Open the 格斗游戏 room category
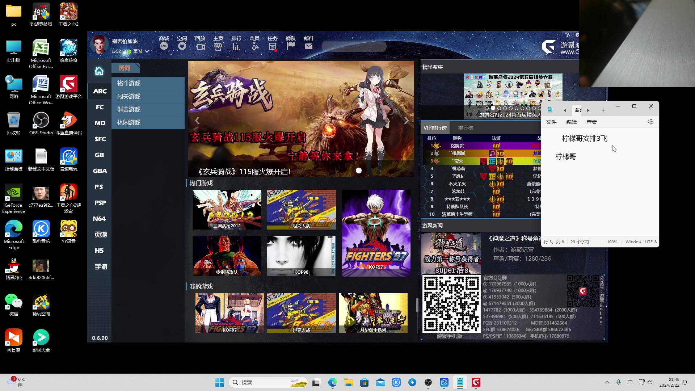The image size is (695, 391). coord(148,83)
